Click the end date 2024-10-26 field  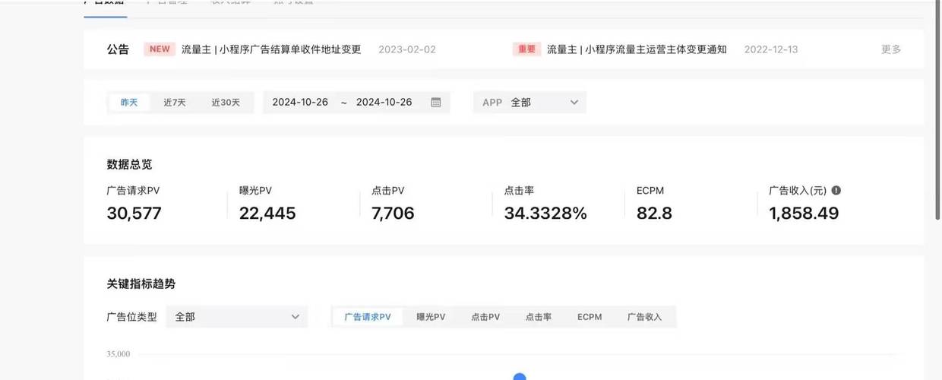pyautogui.click(x=384, y=103)
